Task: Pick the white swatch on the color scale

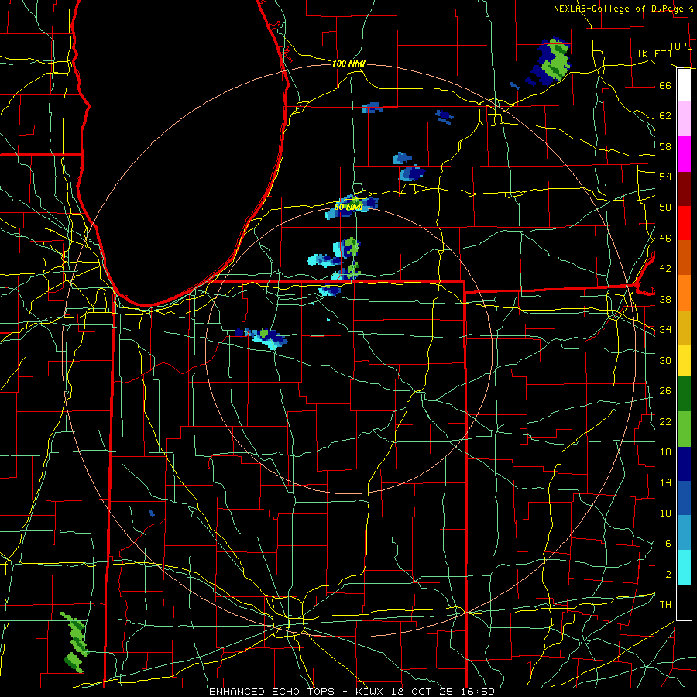Action: pos(684,85)
